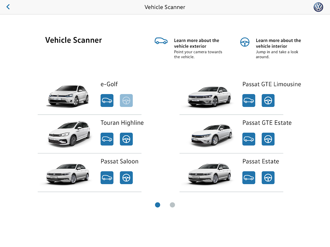This screenshot has height=247, width=330.
Task: Open Passat GTE Limousine interior view
Action: point(268,100)
